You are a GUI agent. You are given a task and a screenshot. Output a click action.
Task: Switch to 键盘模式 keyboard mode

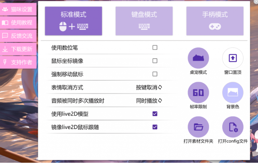point(144,21)
